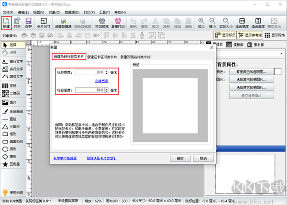The width and height of the screenshot is (287, 205).
Task: Select 手绘曲线 freehand curve tool
Action: [13, 112]
